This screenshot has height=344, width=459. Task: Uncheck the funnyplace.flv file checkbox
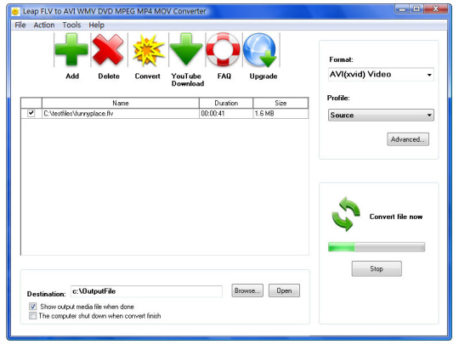(x=31, y=113)
